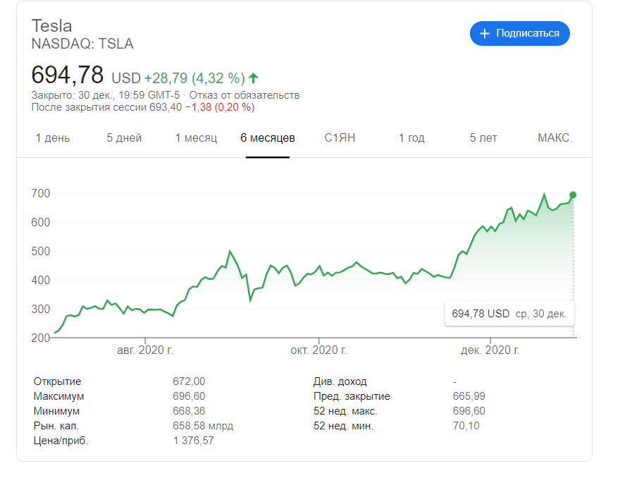Select the 1 месяц time range
The image size is (620, 478).
click(195, 138)
